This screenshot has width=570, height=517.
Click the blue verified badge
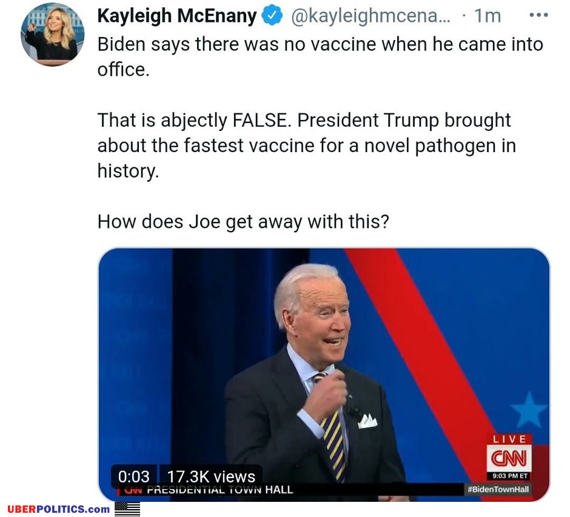click(x=272, y=16)
